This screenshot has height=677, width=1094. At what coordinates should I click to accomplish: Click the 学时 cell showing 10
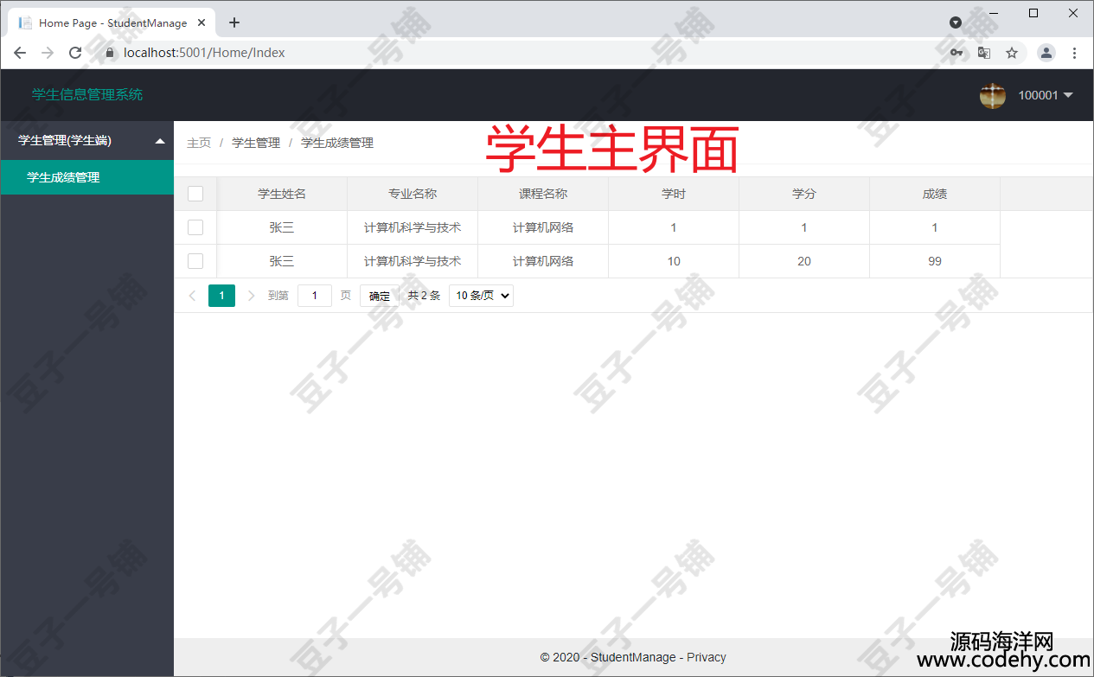click(674, 261)
